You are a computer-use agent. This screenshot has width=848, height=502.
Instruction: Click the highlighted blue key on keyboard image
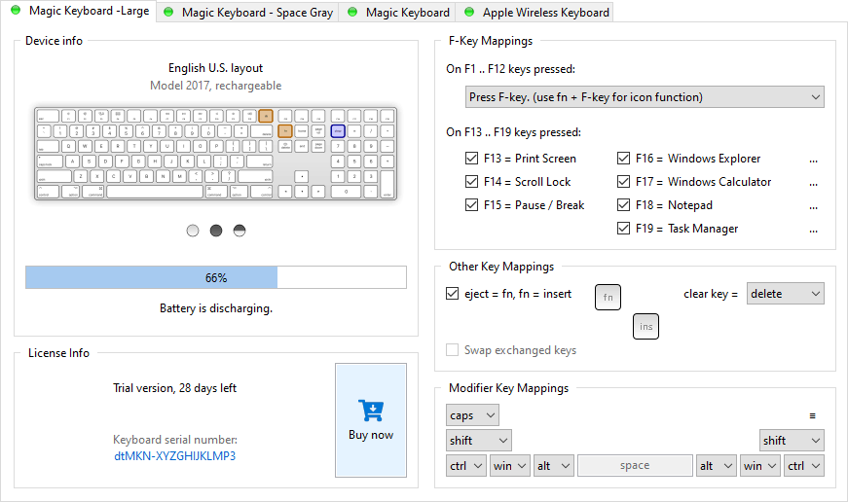point(338,130)
